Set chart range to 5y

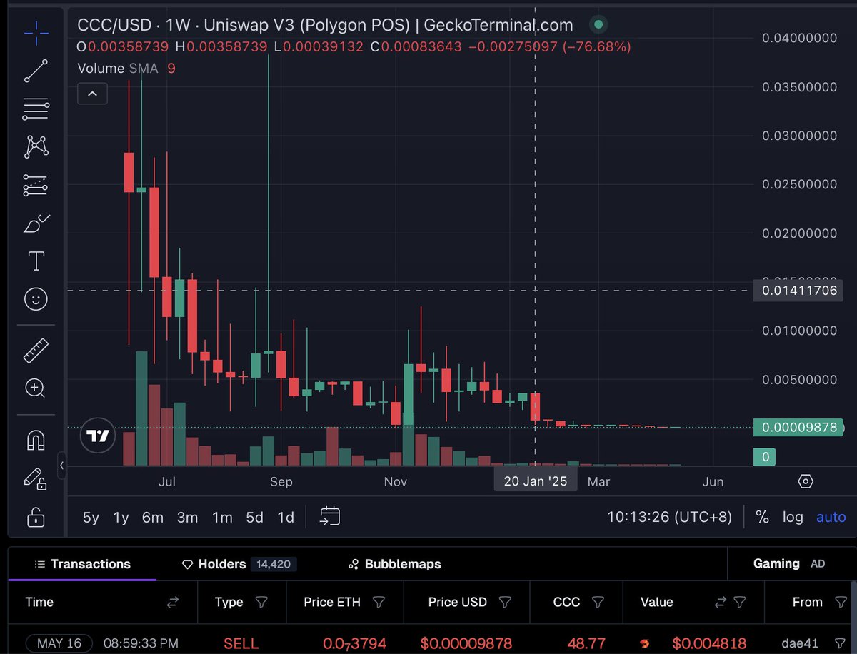coord(91,518)
